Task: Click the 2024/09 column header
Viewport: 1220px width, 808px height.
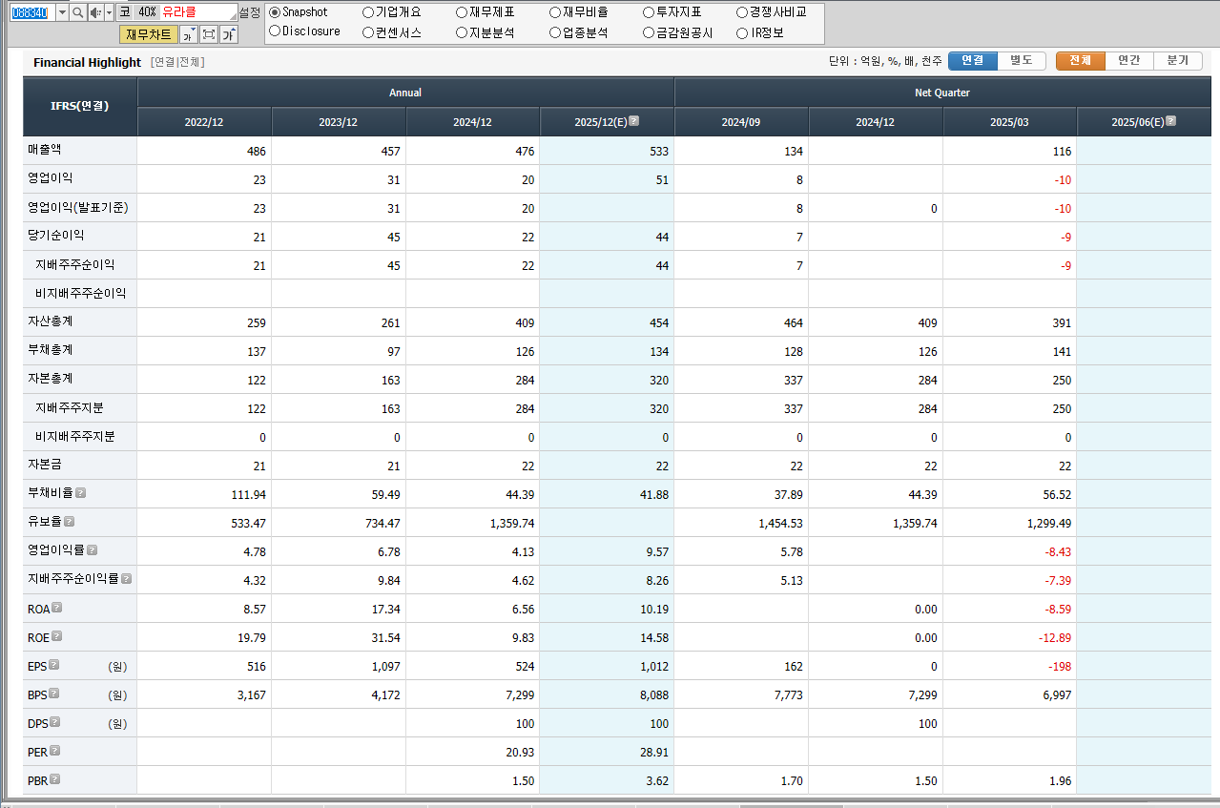Action: click(741, 122)
